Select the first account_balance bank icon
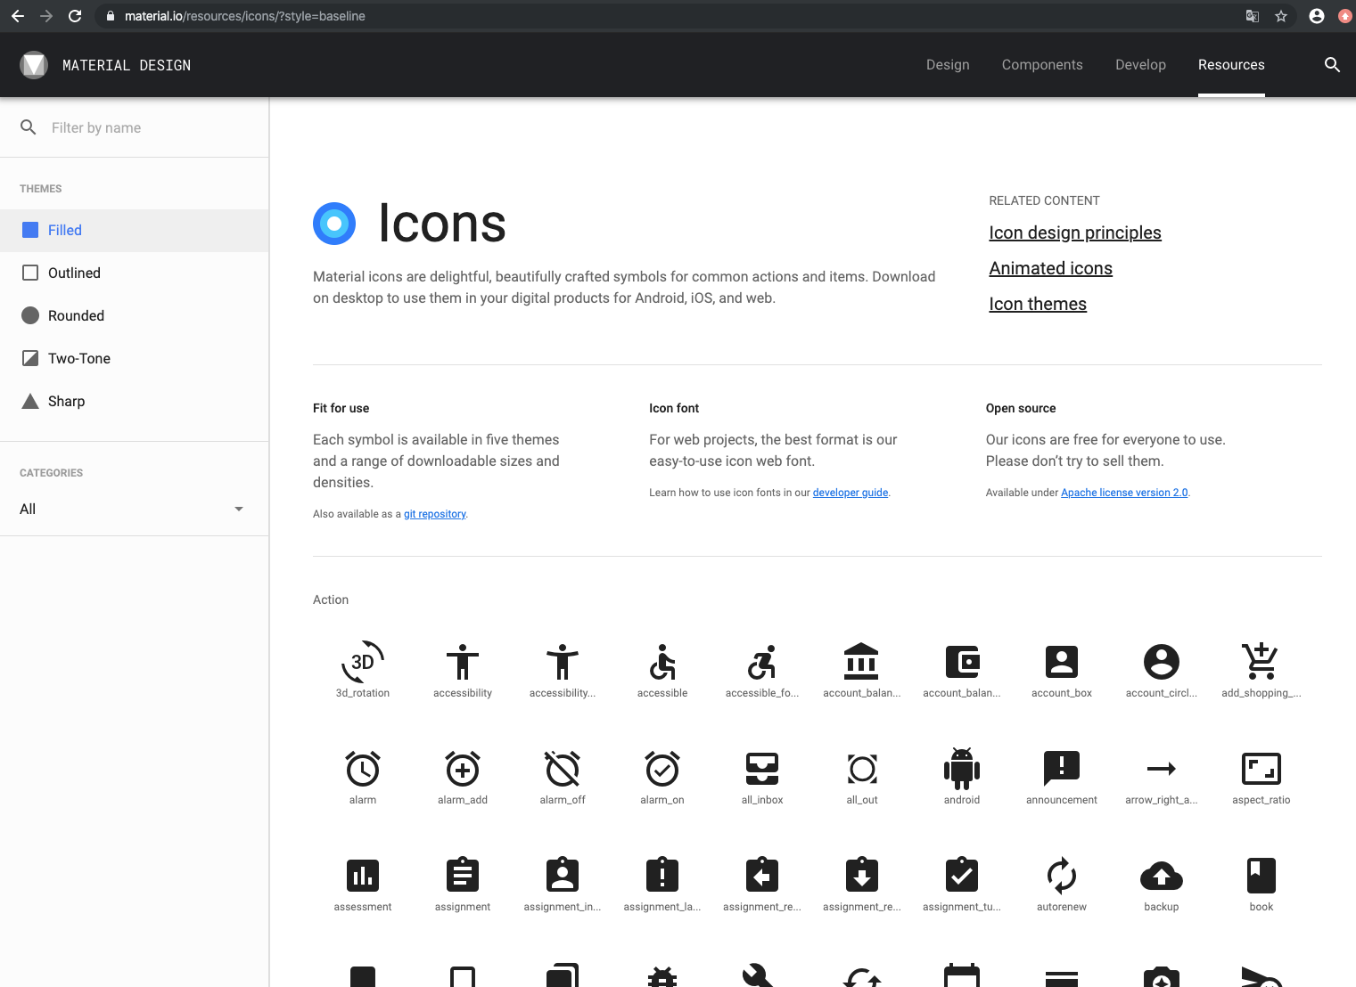This screenshot has height=987, width=1356. (x=862, y=662)
